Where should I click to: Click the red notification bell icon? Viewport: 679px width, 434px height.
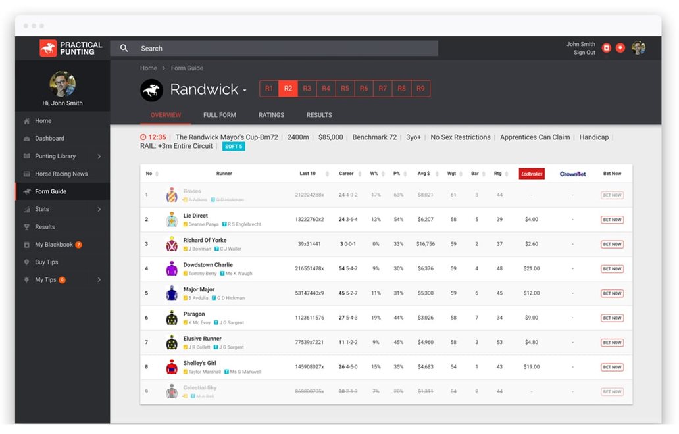coord(620,48)
